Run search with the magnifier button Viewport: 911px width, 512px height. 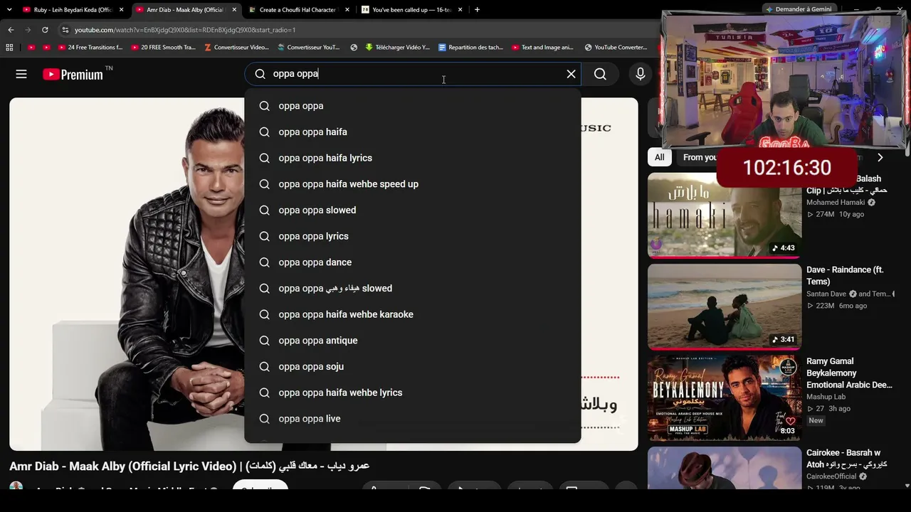(x=600, y=74)
